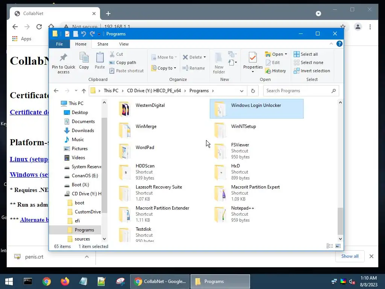Viewport: 385px width, 289px height.
Task: Open ConanOS (E:) drive in sidebar
Action: tap(85, 176)
